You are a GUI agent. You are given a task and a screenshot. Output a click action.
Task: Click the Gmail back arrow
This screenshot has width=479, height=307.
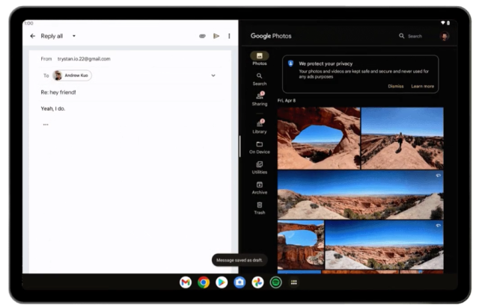32,36
